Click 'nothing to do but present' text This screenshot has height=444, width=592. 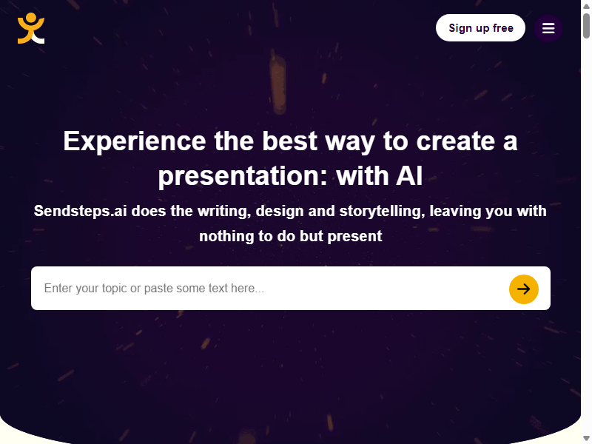pos(290,236)
